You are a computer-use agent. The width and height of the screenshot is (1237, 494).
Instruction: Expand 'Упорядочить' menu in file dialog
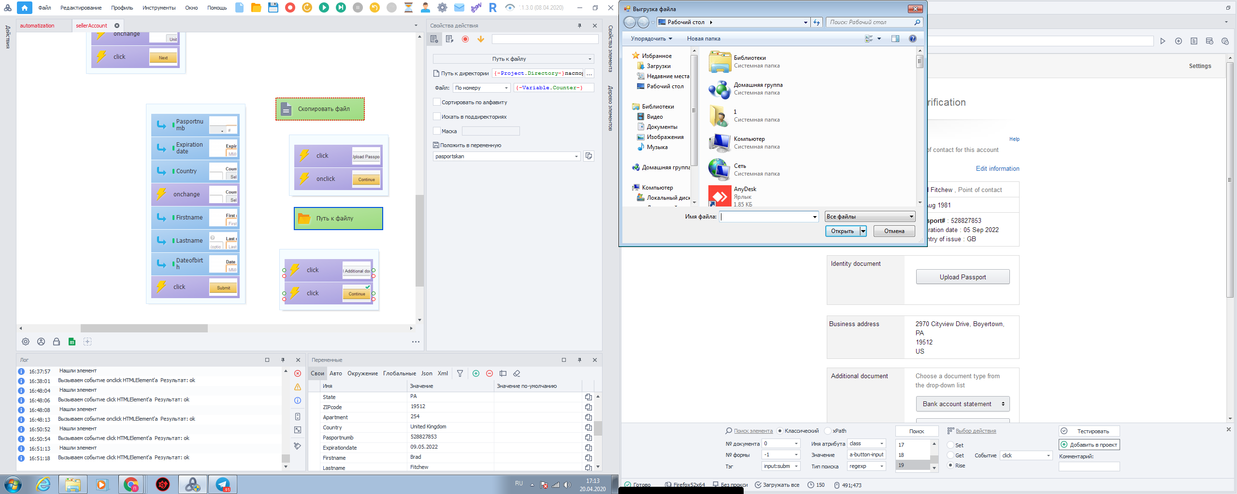(651, 39)
